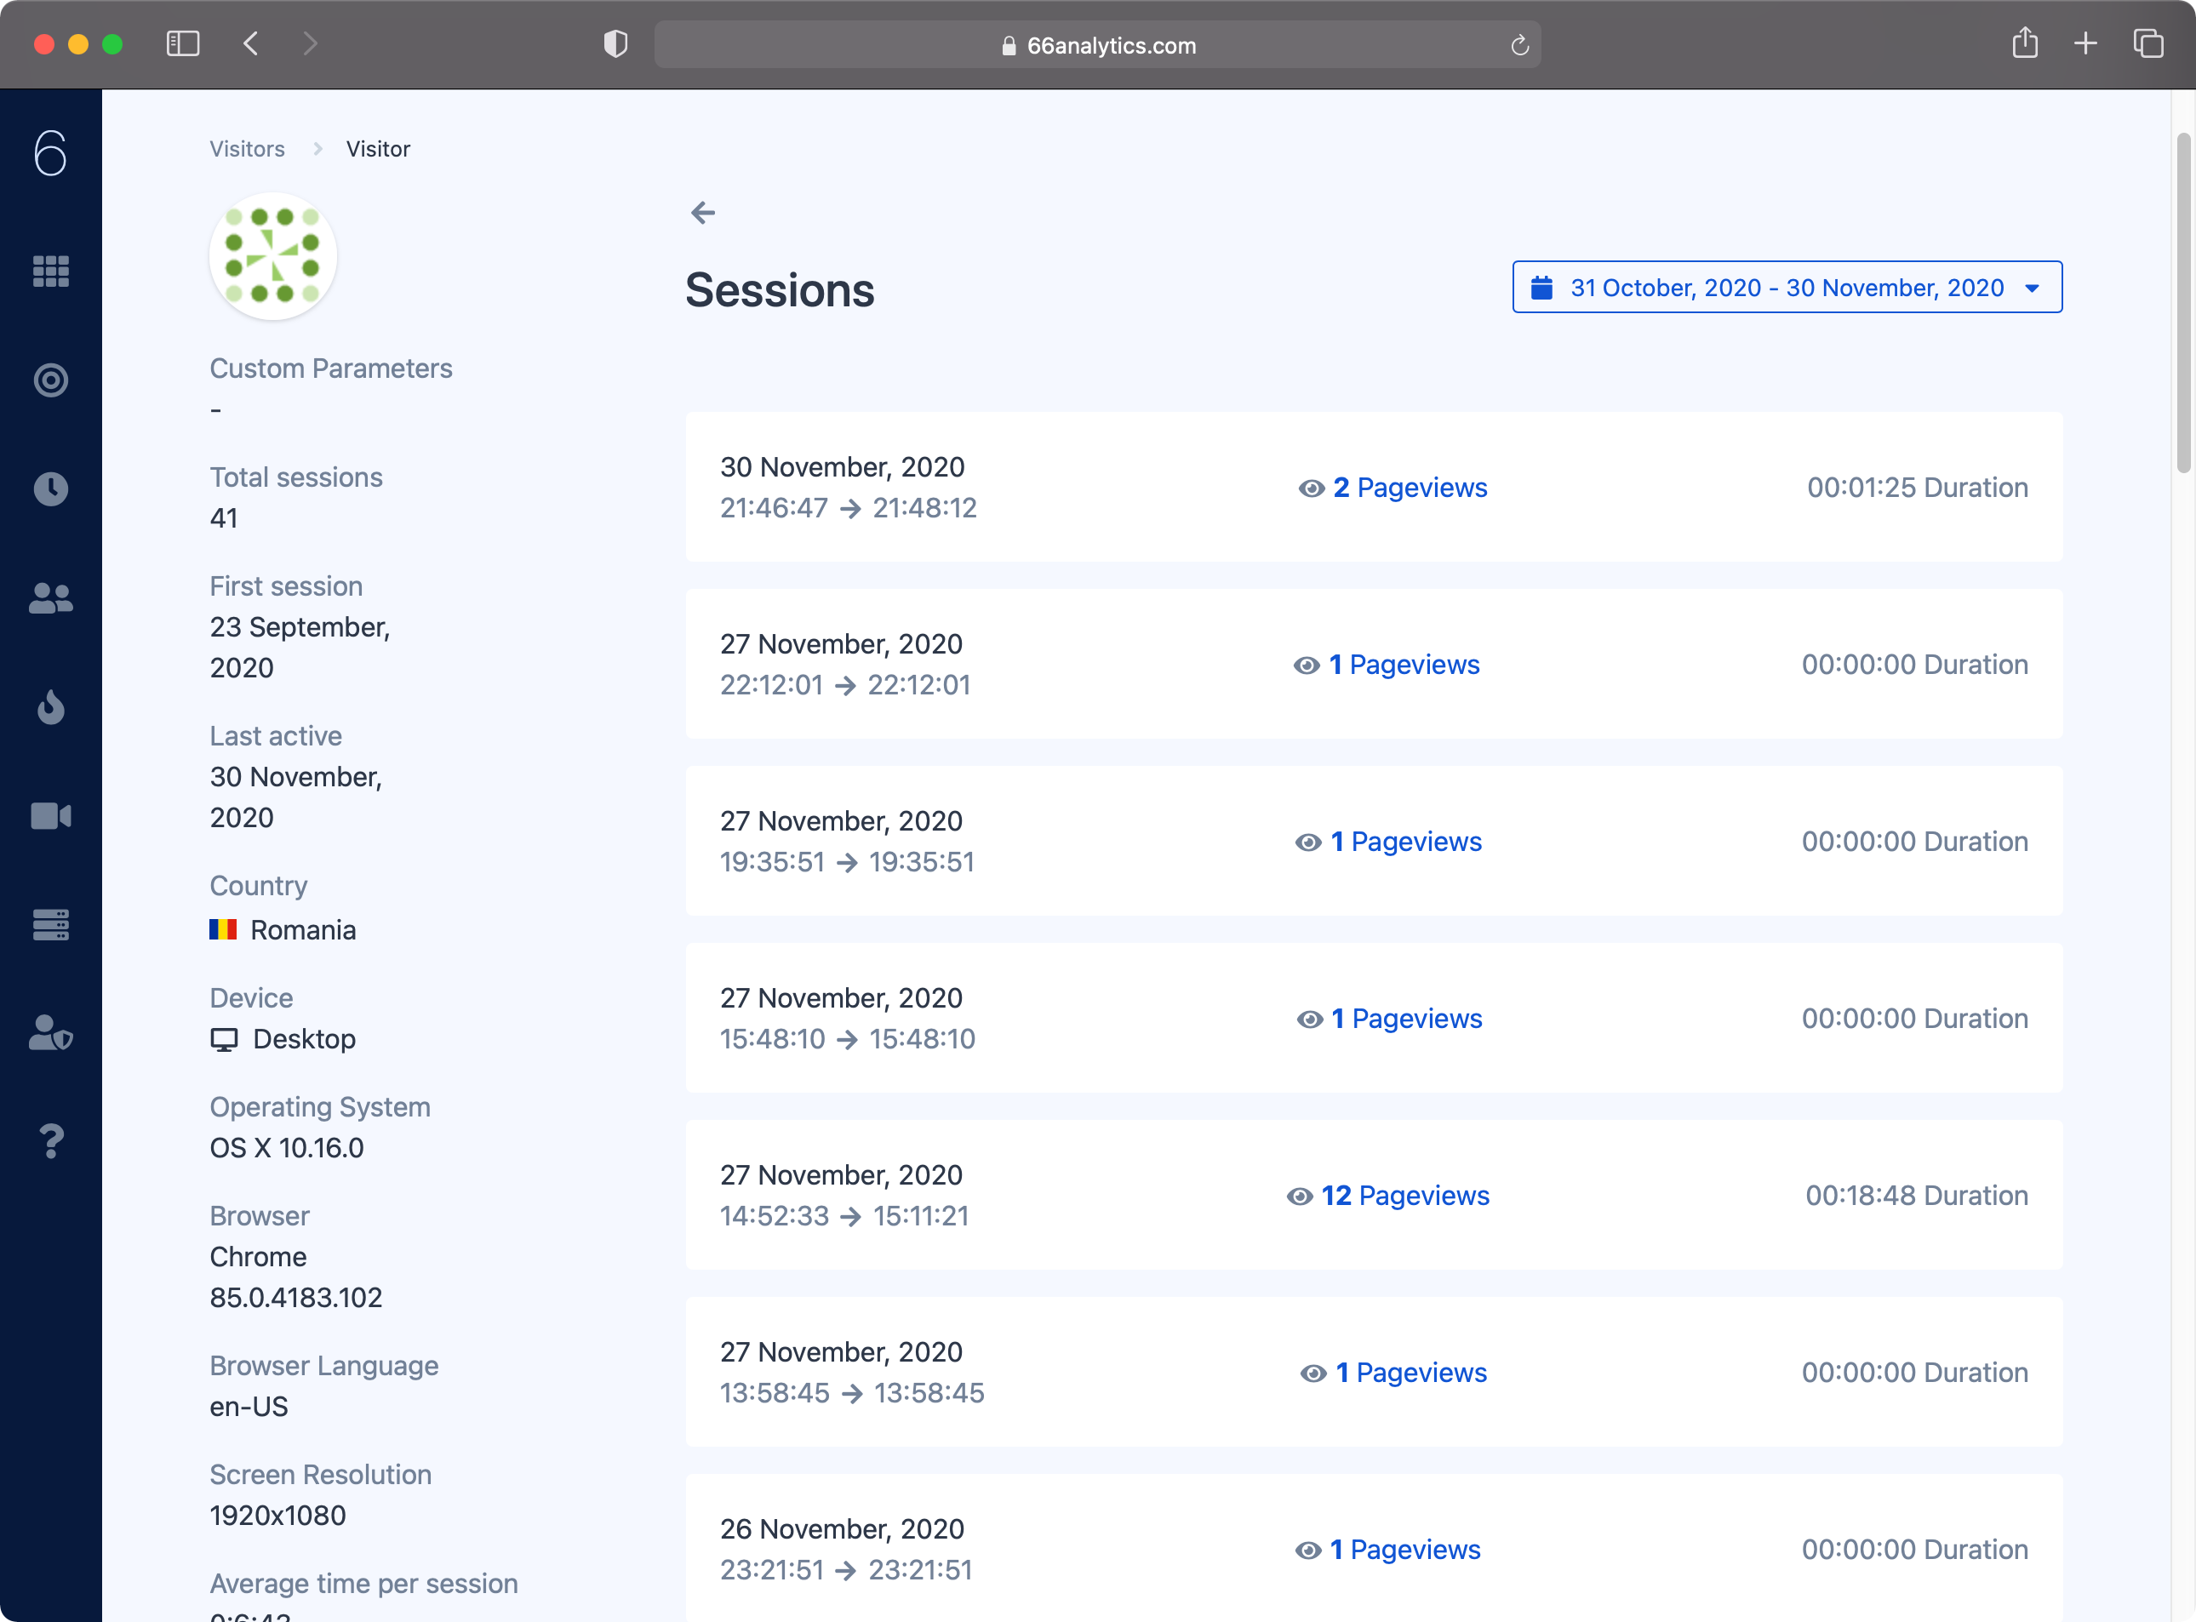The height and width of the screenshot is (1622, 2196).
Task: Toggle the browser sidebar panel
Action: pyautogui.click(x=183, y=43)
